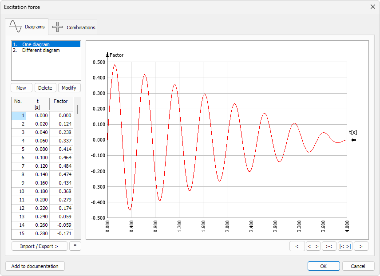Zoom out using the '<' chart button
Viewport: 380px width, 276px height.
297,246
